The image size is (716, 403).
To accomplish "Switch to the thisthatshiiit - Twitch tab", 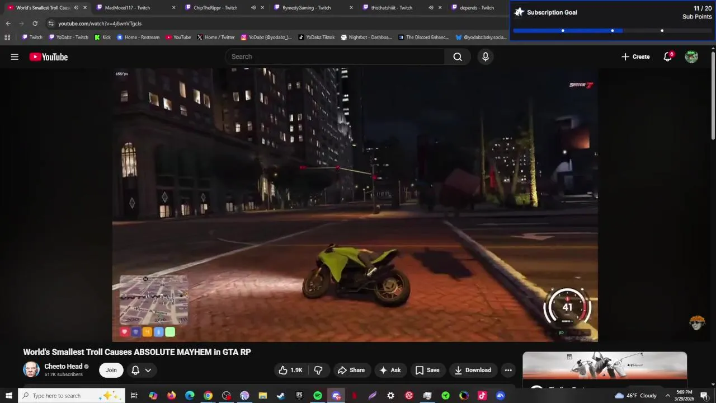I will click(392, 8).
